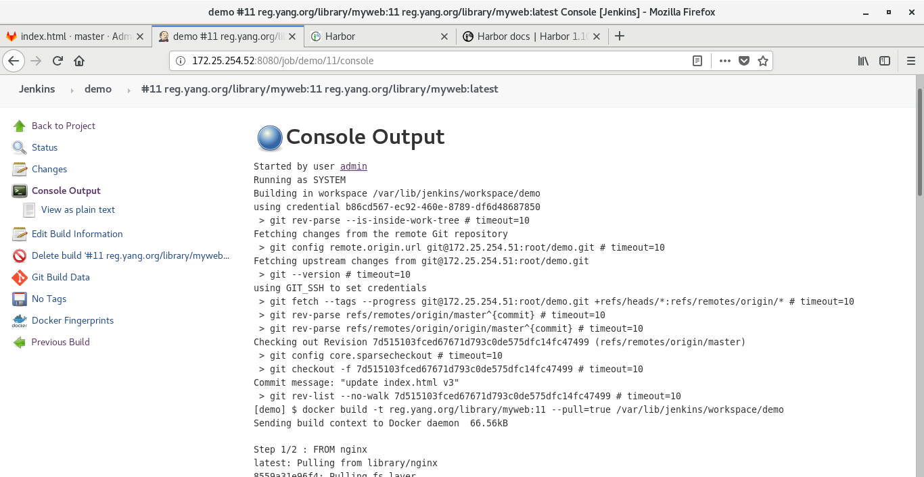Click the No Tags save-disk icon
The image size is (924, 477).
tap(19, 299)
